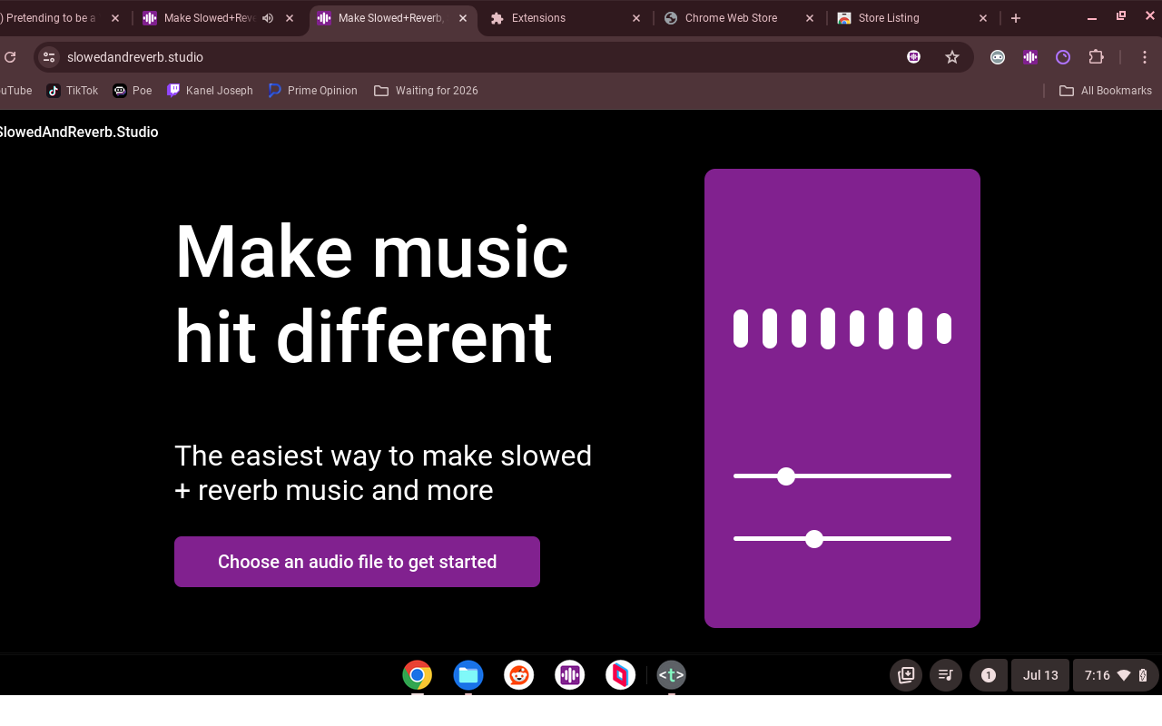Mute the audio-playing Make Slowed+Reverb tab
This screenshot has height=726, width=1162.
click(x=267, y=17)
